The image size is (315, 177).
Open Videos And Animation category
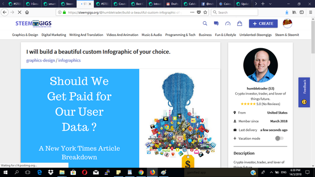click(x=123, y=35)
